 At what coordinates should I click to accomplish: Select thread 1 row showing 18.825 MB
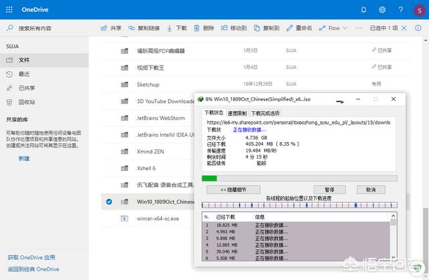tap(296, 225)
